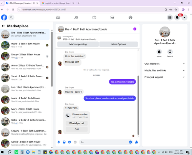Click the Marketplace listing $763 link
Image resolution: width=192 pixels, height=155 pixels.
[79, 39]
